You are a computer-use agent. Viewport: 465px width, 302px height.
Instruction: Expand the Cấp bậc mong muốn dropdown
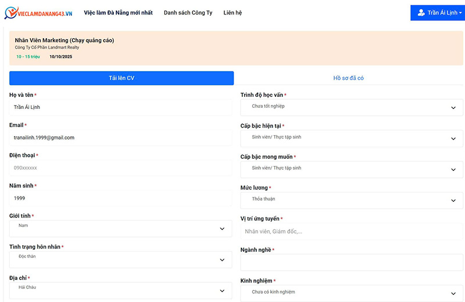coord(352,169)
